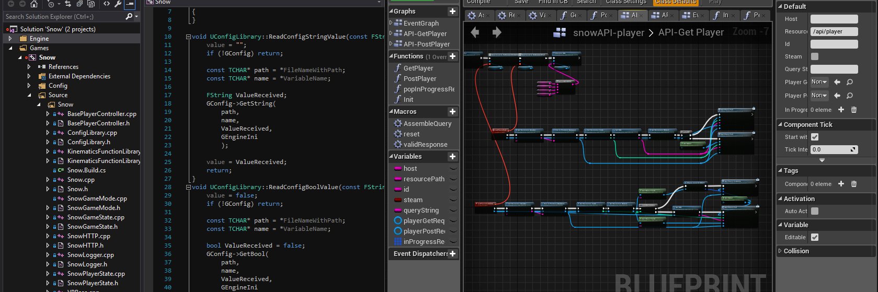This screenshot has width=878, height=292.
Task: Use selected asset arrow for Player Post
Action: click(837, 96)
